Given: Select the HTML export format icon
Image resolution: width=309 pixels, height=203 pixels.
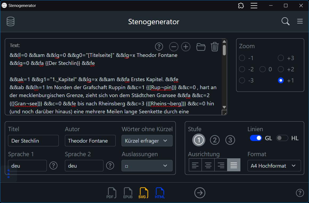Looking at the screenshot, I should tap(160, 193).
